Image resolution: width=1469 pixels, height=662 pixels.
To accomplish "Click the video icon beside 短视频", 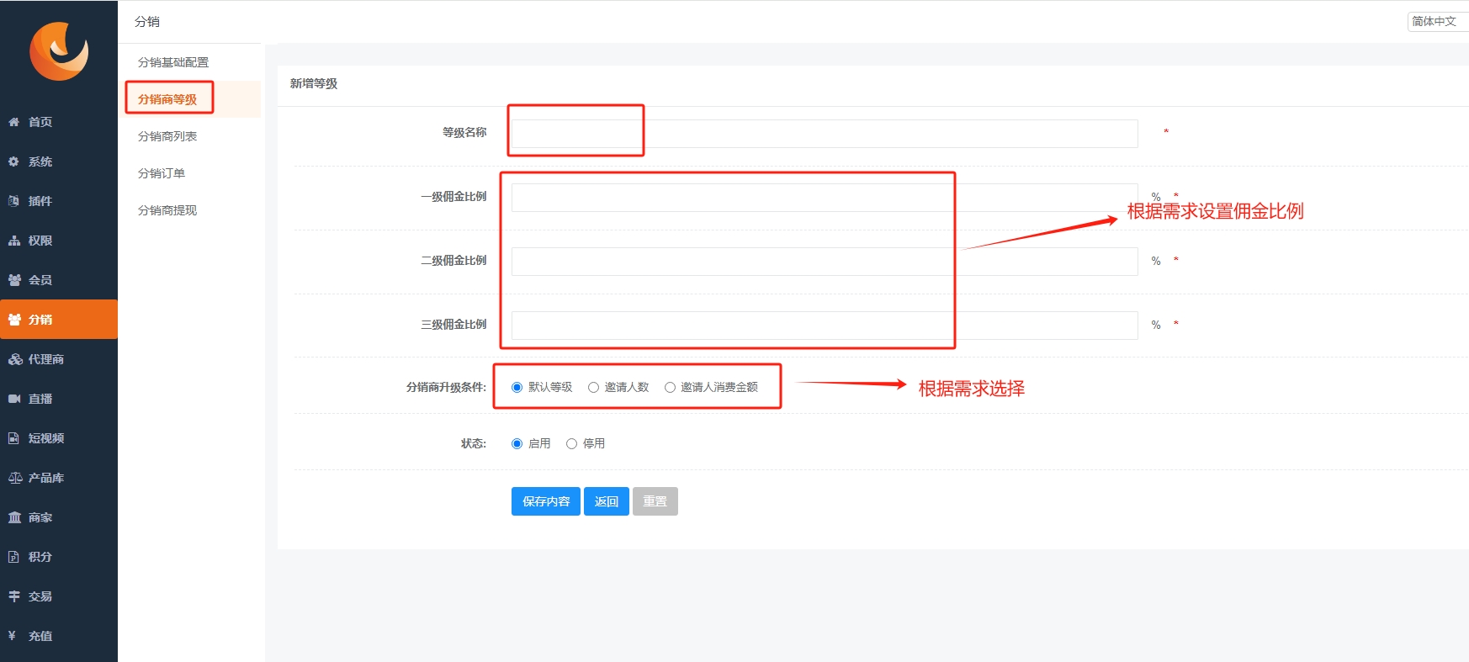I will (x=13, y=438).
